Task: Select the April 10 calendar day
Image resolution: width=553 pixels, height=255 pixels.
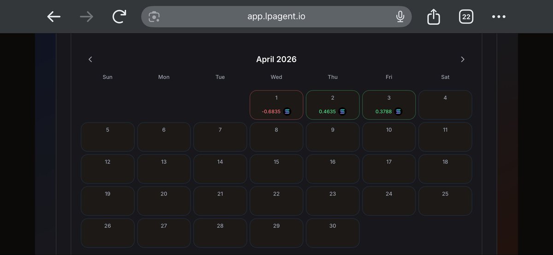Action: point(389,137)
